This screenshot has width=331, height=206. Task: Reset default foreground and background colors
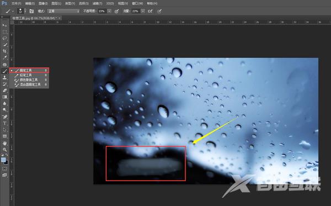2,155
